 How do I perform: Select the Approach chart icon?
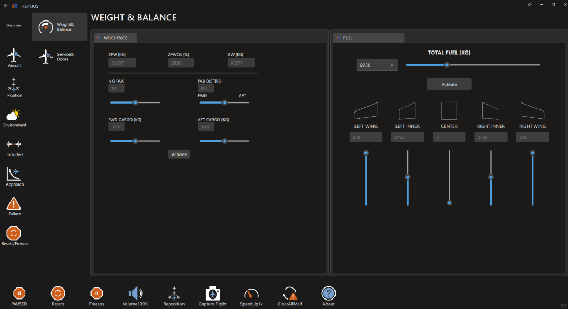click(x=14, y=175)
